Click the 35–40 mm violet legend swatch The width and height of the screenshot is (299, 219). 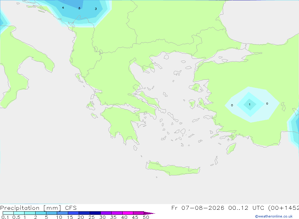click(x=117, y=213)
